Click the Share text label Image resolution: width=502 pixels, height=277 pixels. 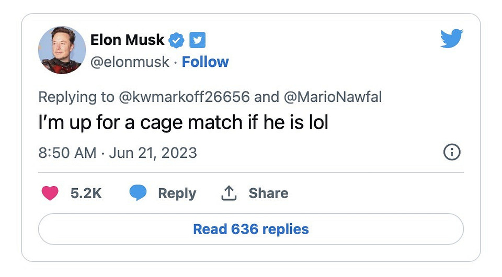pos(268,193)
